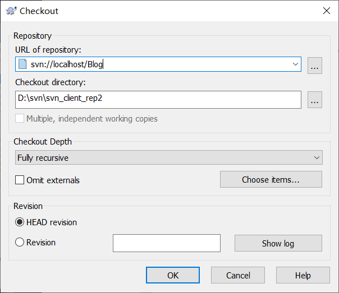Viewport: 339px width, 293px height.
Task: Click the TortoiseSVN turtle icon in title bar
Action: click(11, 11)
